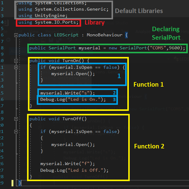Click line number 8 in the margin
Viewport: 189px width, 189px height.
click(2, 48)
